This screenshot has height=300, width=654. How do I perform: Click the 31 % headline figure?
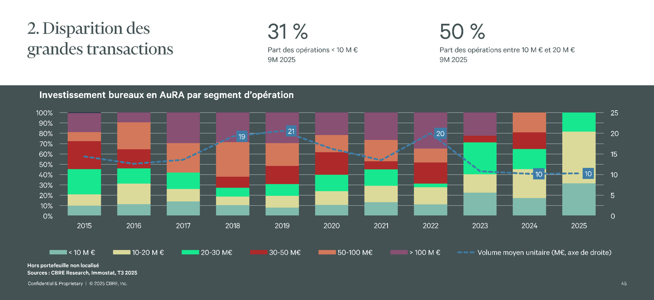click(288, 32)
